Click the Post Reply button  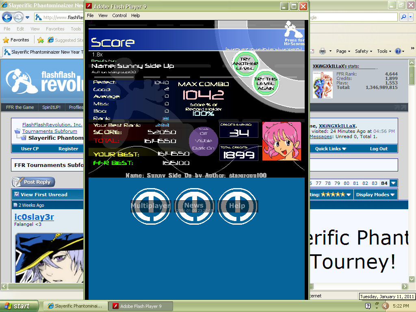coord(33,182)
